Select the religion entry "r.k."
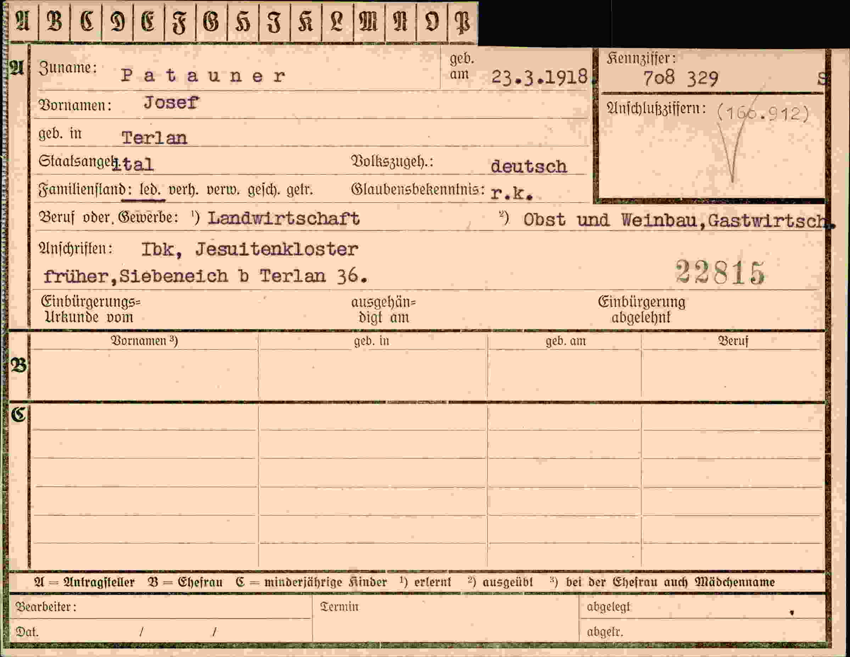This screenshot has width=850, height=657. click(511, 193)
